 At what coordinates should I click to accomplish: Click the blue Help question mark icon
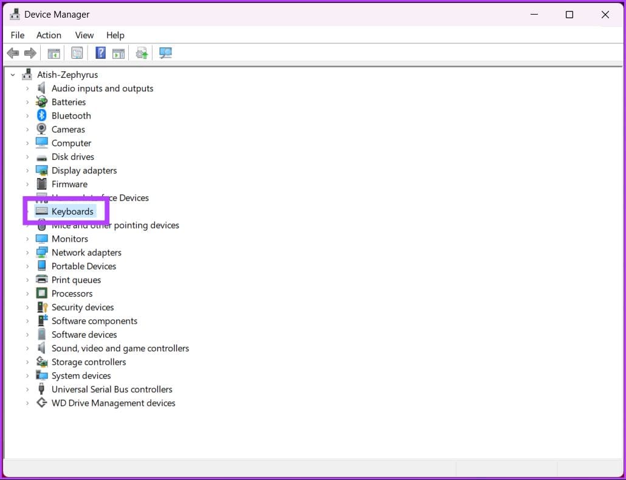pos(101,53)
